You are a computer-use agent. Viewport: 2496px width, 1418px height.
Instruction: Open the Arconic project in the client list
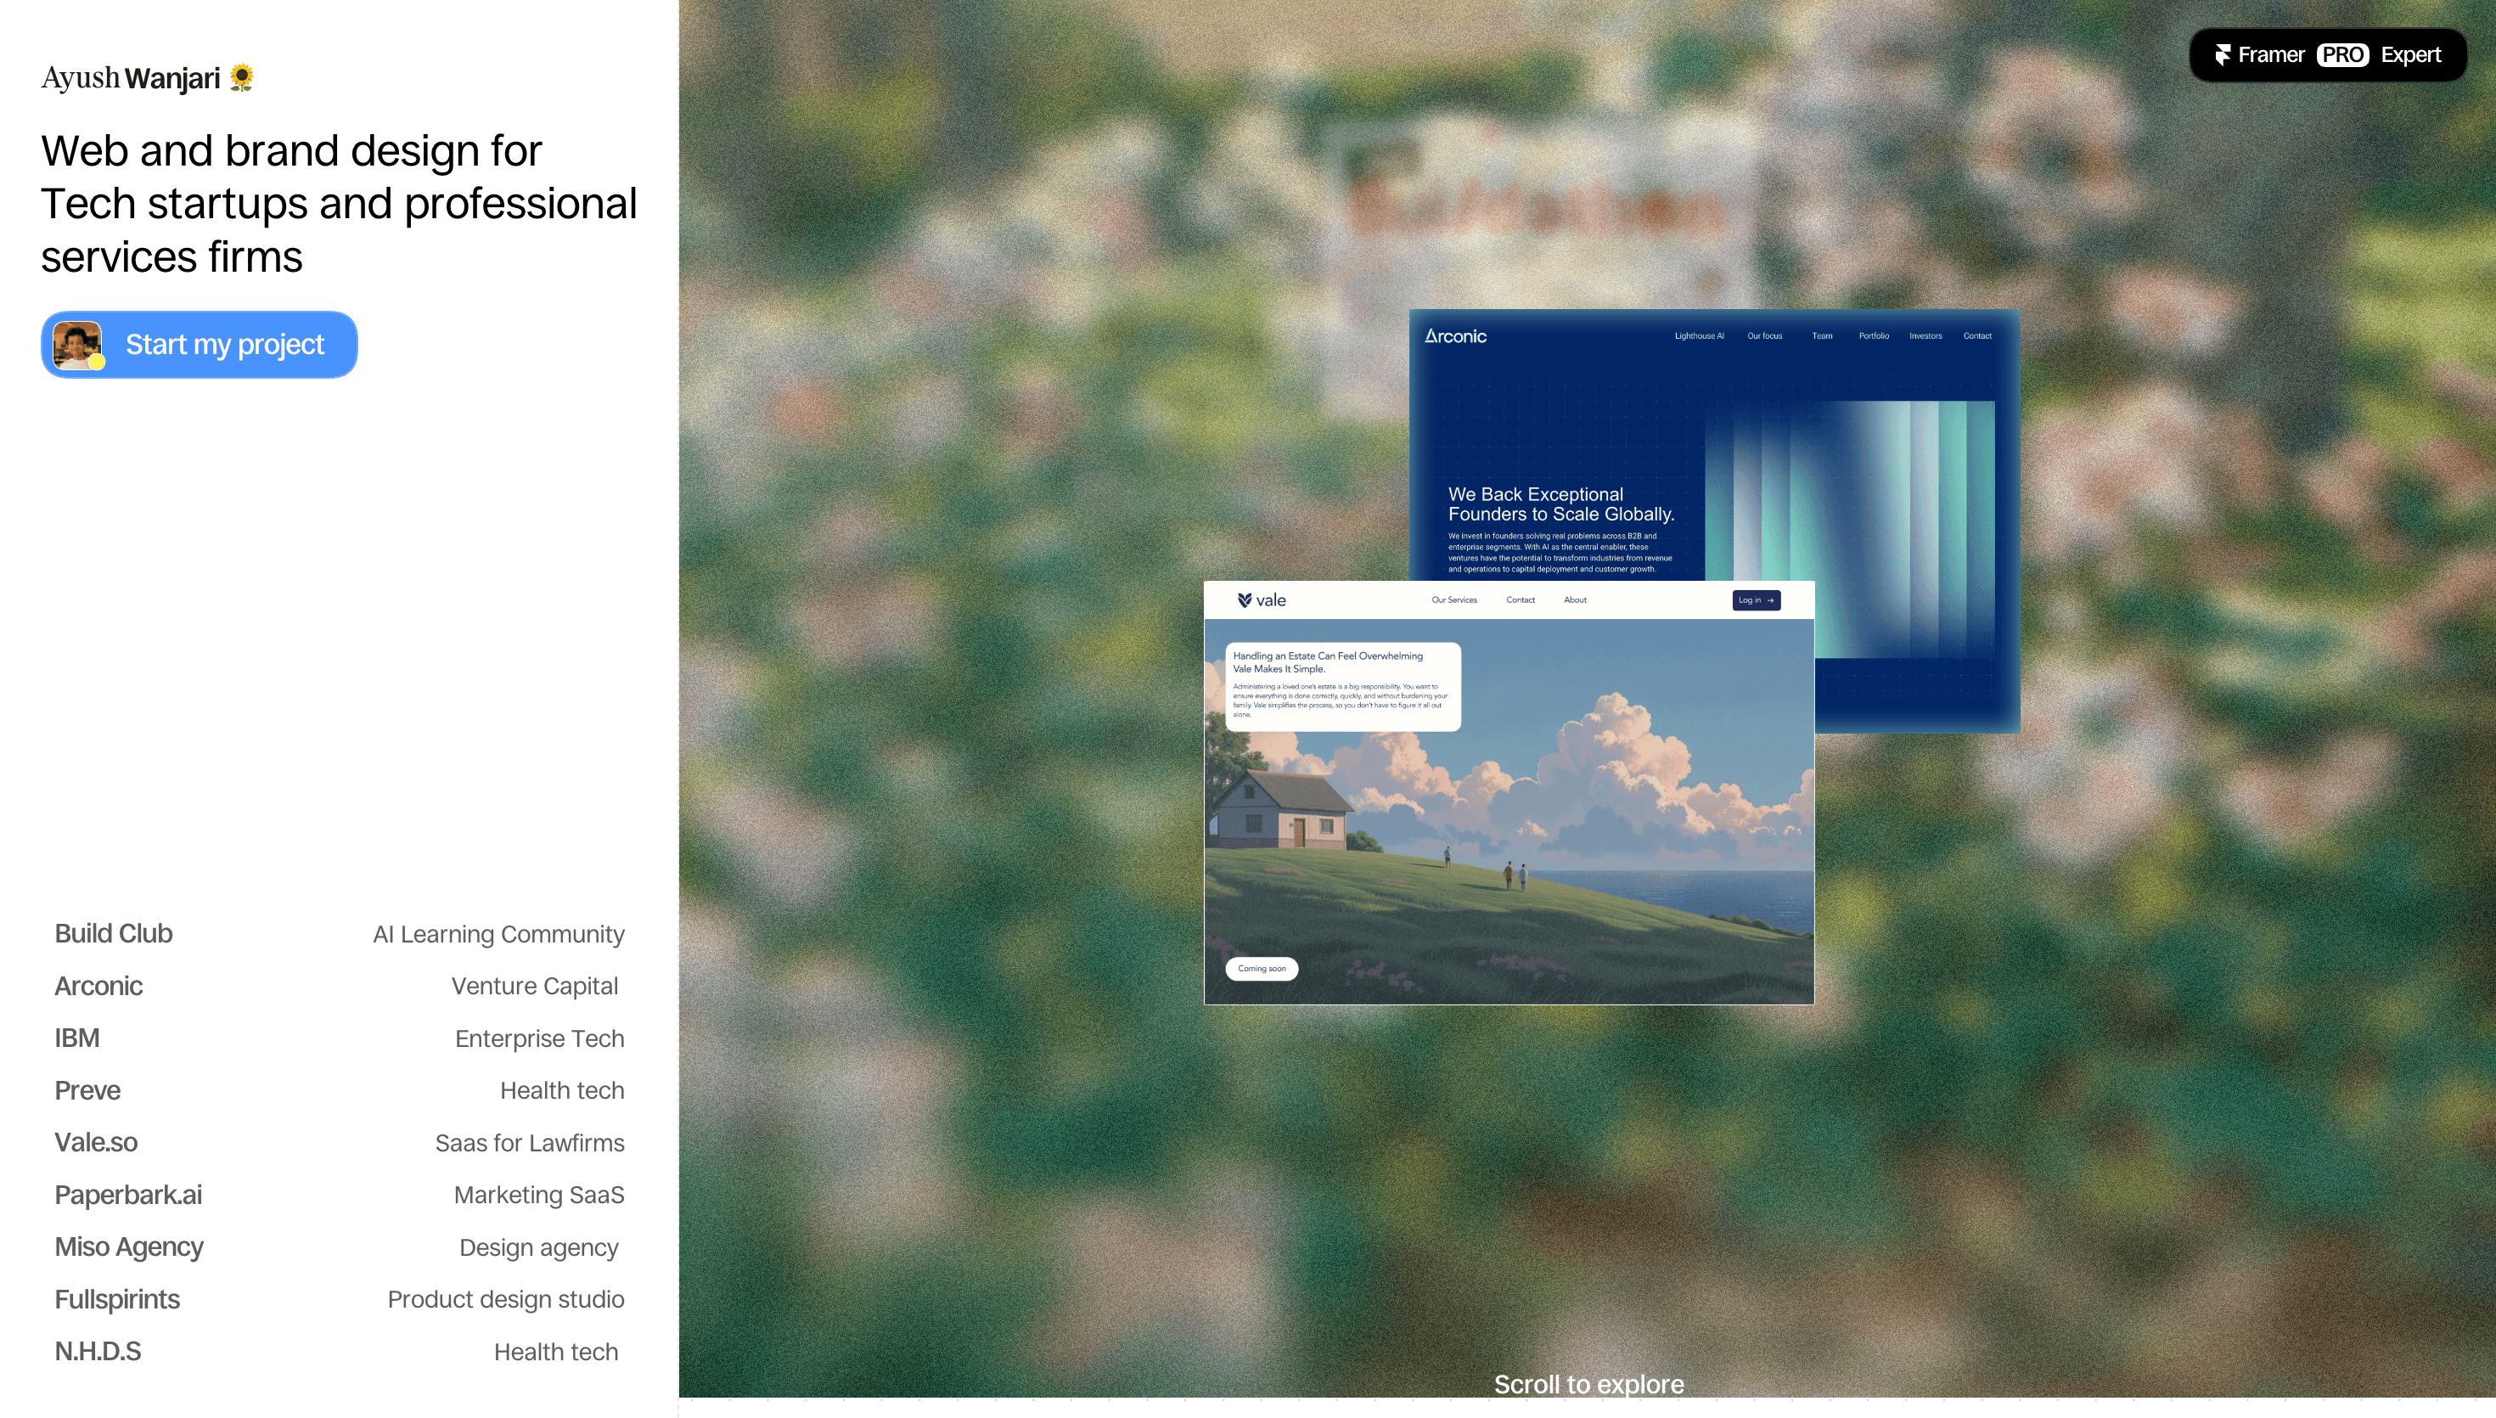point(339,986)
